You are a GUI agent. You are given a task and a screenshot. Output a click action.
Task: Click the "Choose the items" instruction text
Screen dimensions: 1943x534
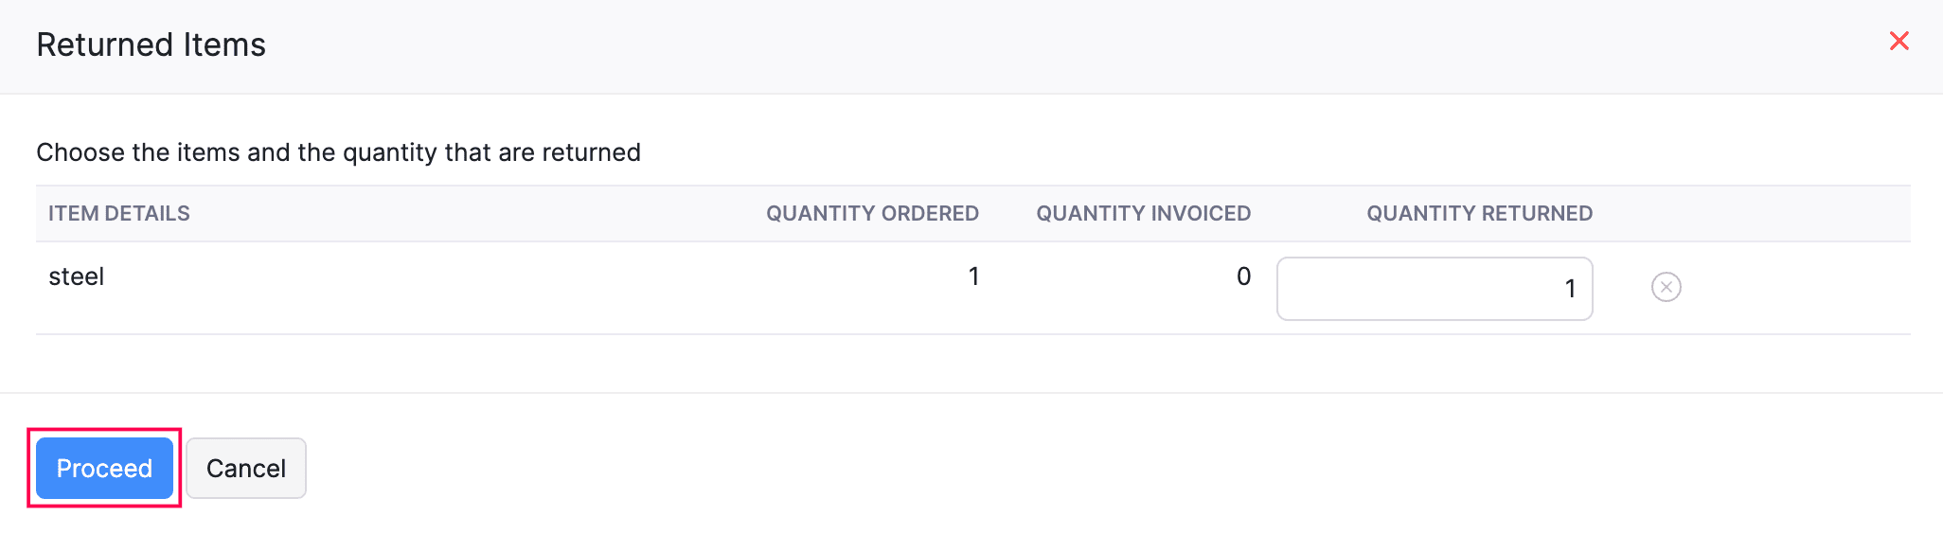point(338,152)
